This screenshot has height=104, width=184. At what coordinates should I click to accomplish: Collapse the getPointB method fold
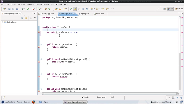41,74
